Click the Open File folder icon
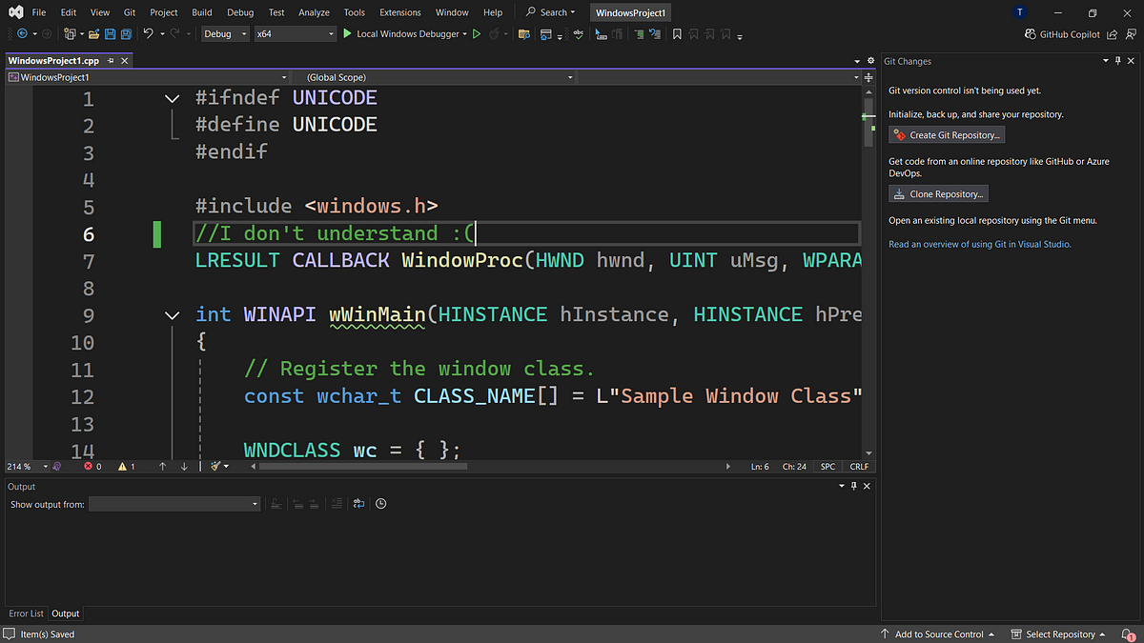Image resolution: width=1144 pixels, height=643 pixels. pos(94,33)
